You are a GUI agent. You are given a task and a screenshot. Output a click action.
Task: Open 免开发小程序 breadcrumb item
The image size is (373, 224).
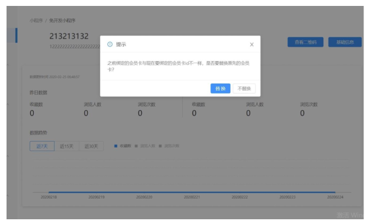tap(62, 21)
